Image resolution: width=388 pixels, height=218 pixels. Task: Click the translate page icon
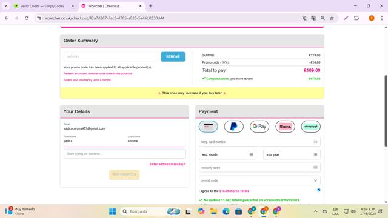click(313, 18)
